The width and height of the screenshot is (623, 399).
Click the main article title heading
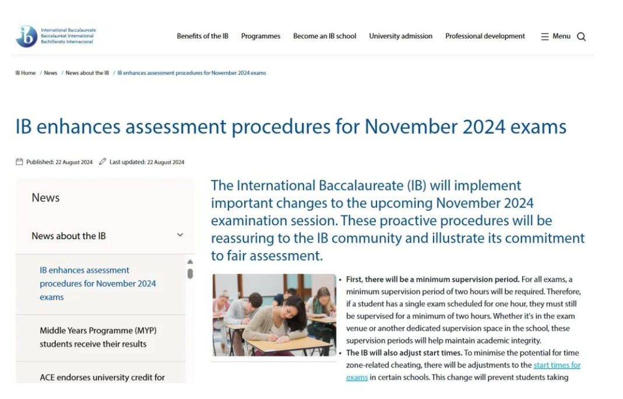click(x=291, y=127)
